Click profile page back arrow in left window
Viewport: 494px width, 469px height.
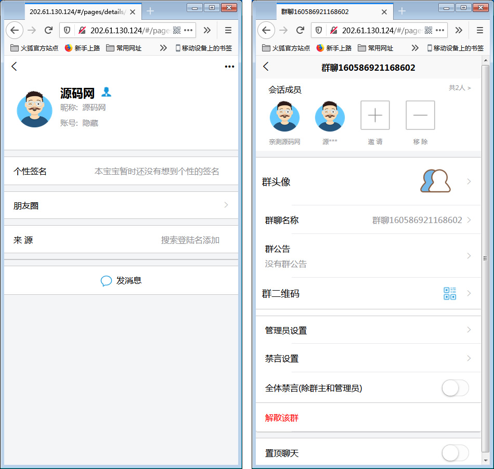[14, 67]
